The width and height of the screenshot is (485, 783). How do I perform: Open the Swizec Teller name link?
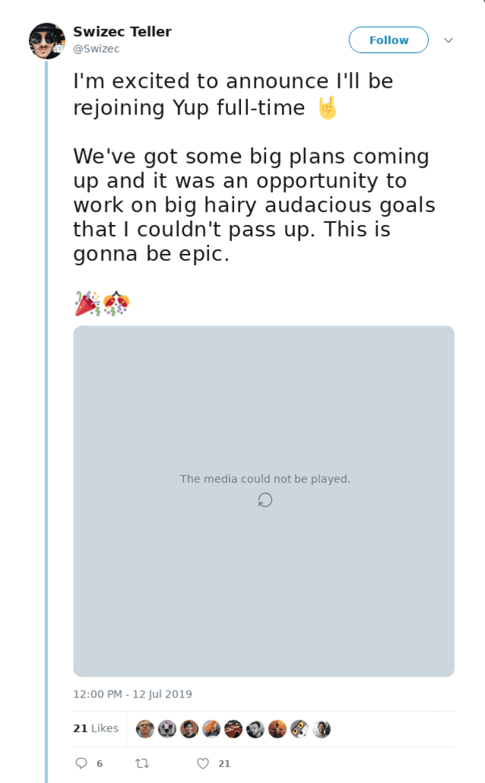(122, 31)
